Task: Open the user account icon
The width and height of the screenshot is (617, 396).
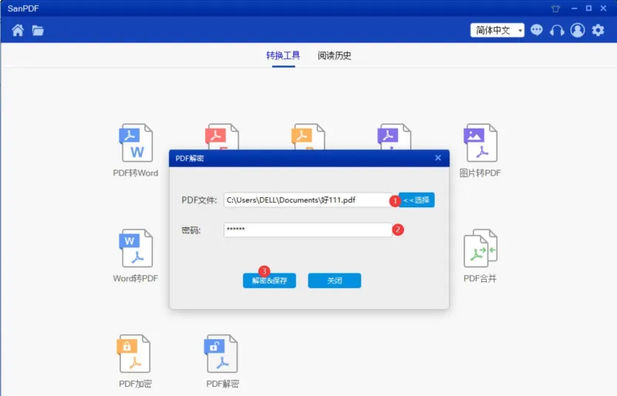Action: pos(577,30)
